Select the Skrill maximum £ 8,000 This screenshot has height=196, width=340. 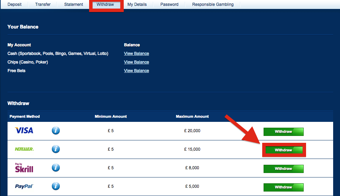click(x=192, y=168)
